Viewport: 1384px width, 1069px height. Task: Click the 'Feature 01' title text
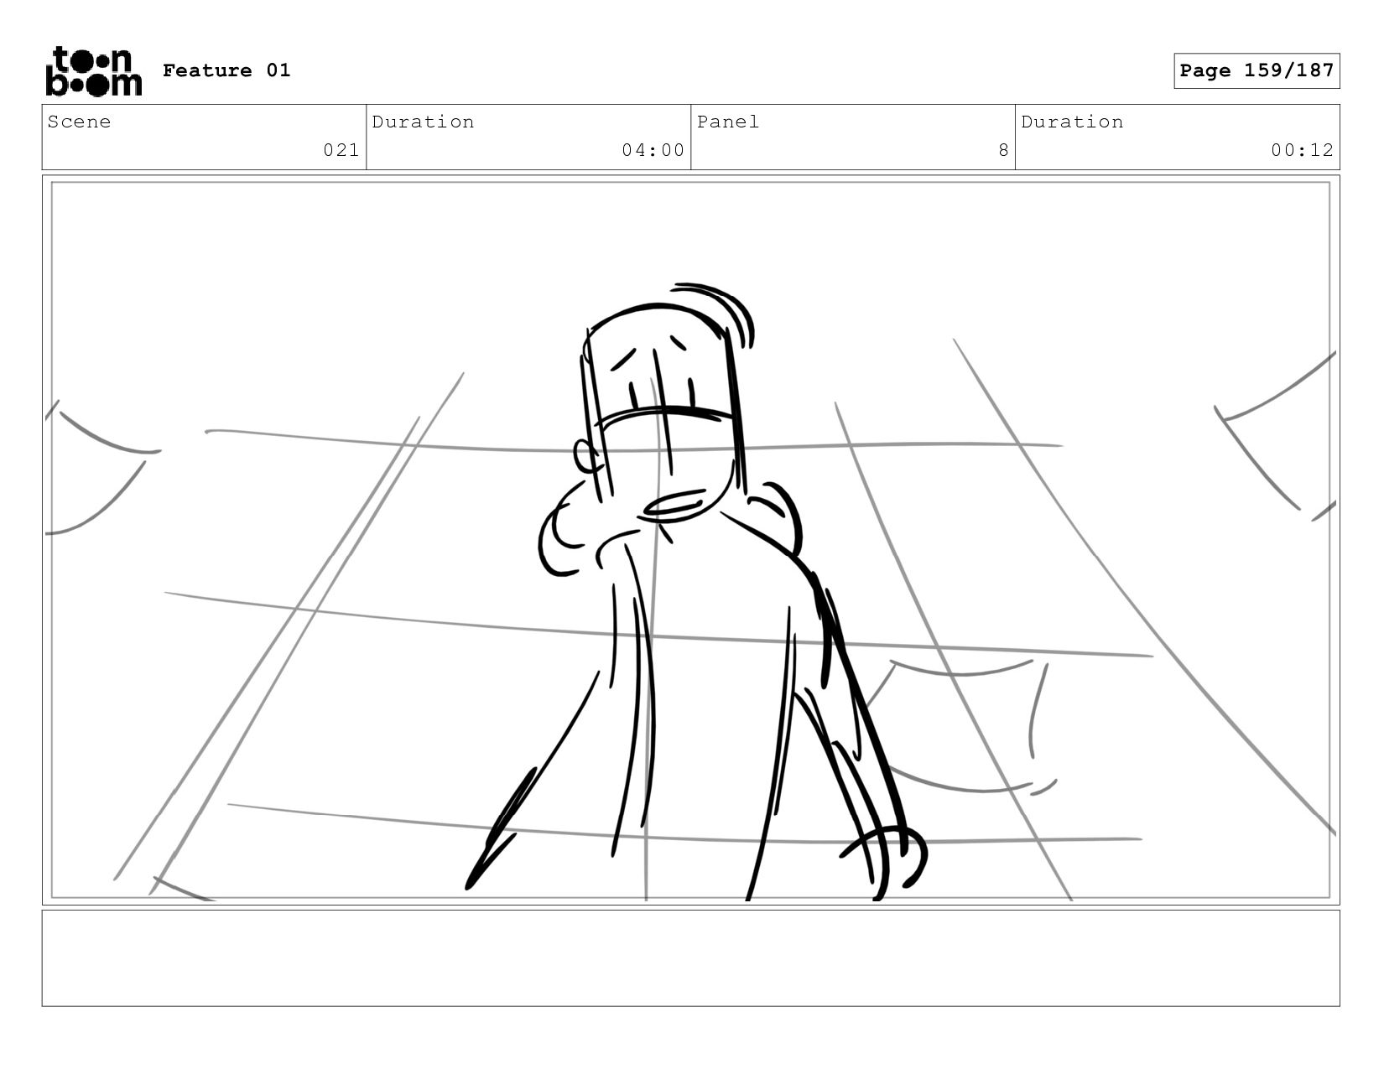[x=226, y=70]
